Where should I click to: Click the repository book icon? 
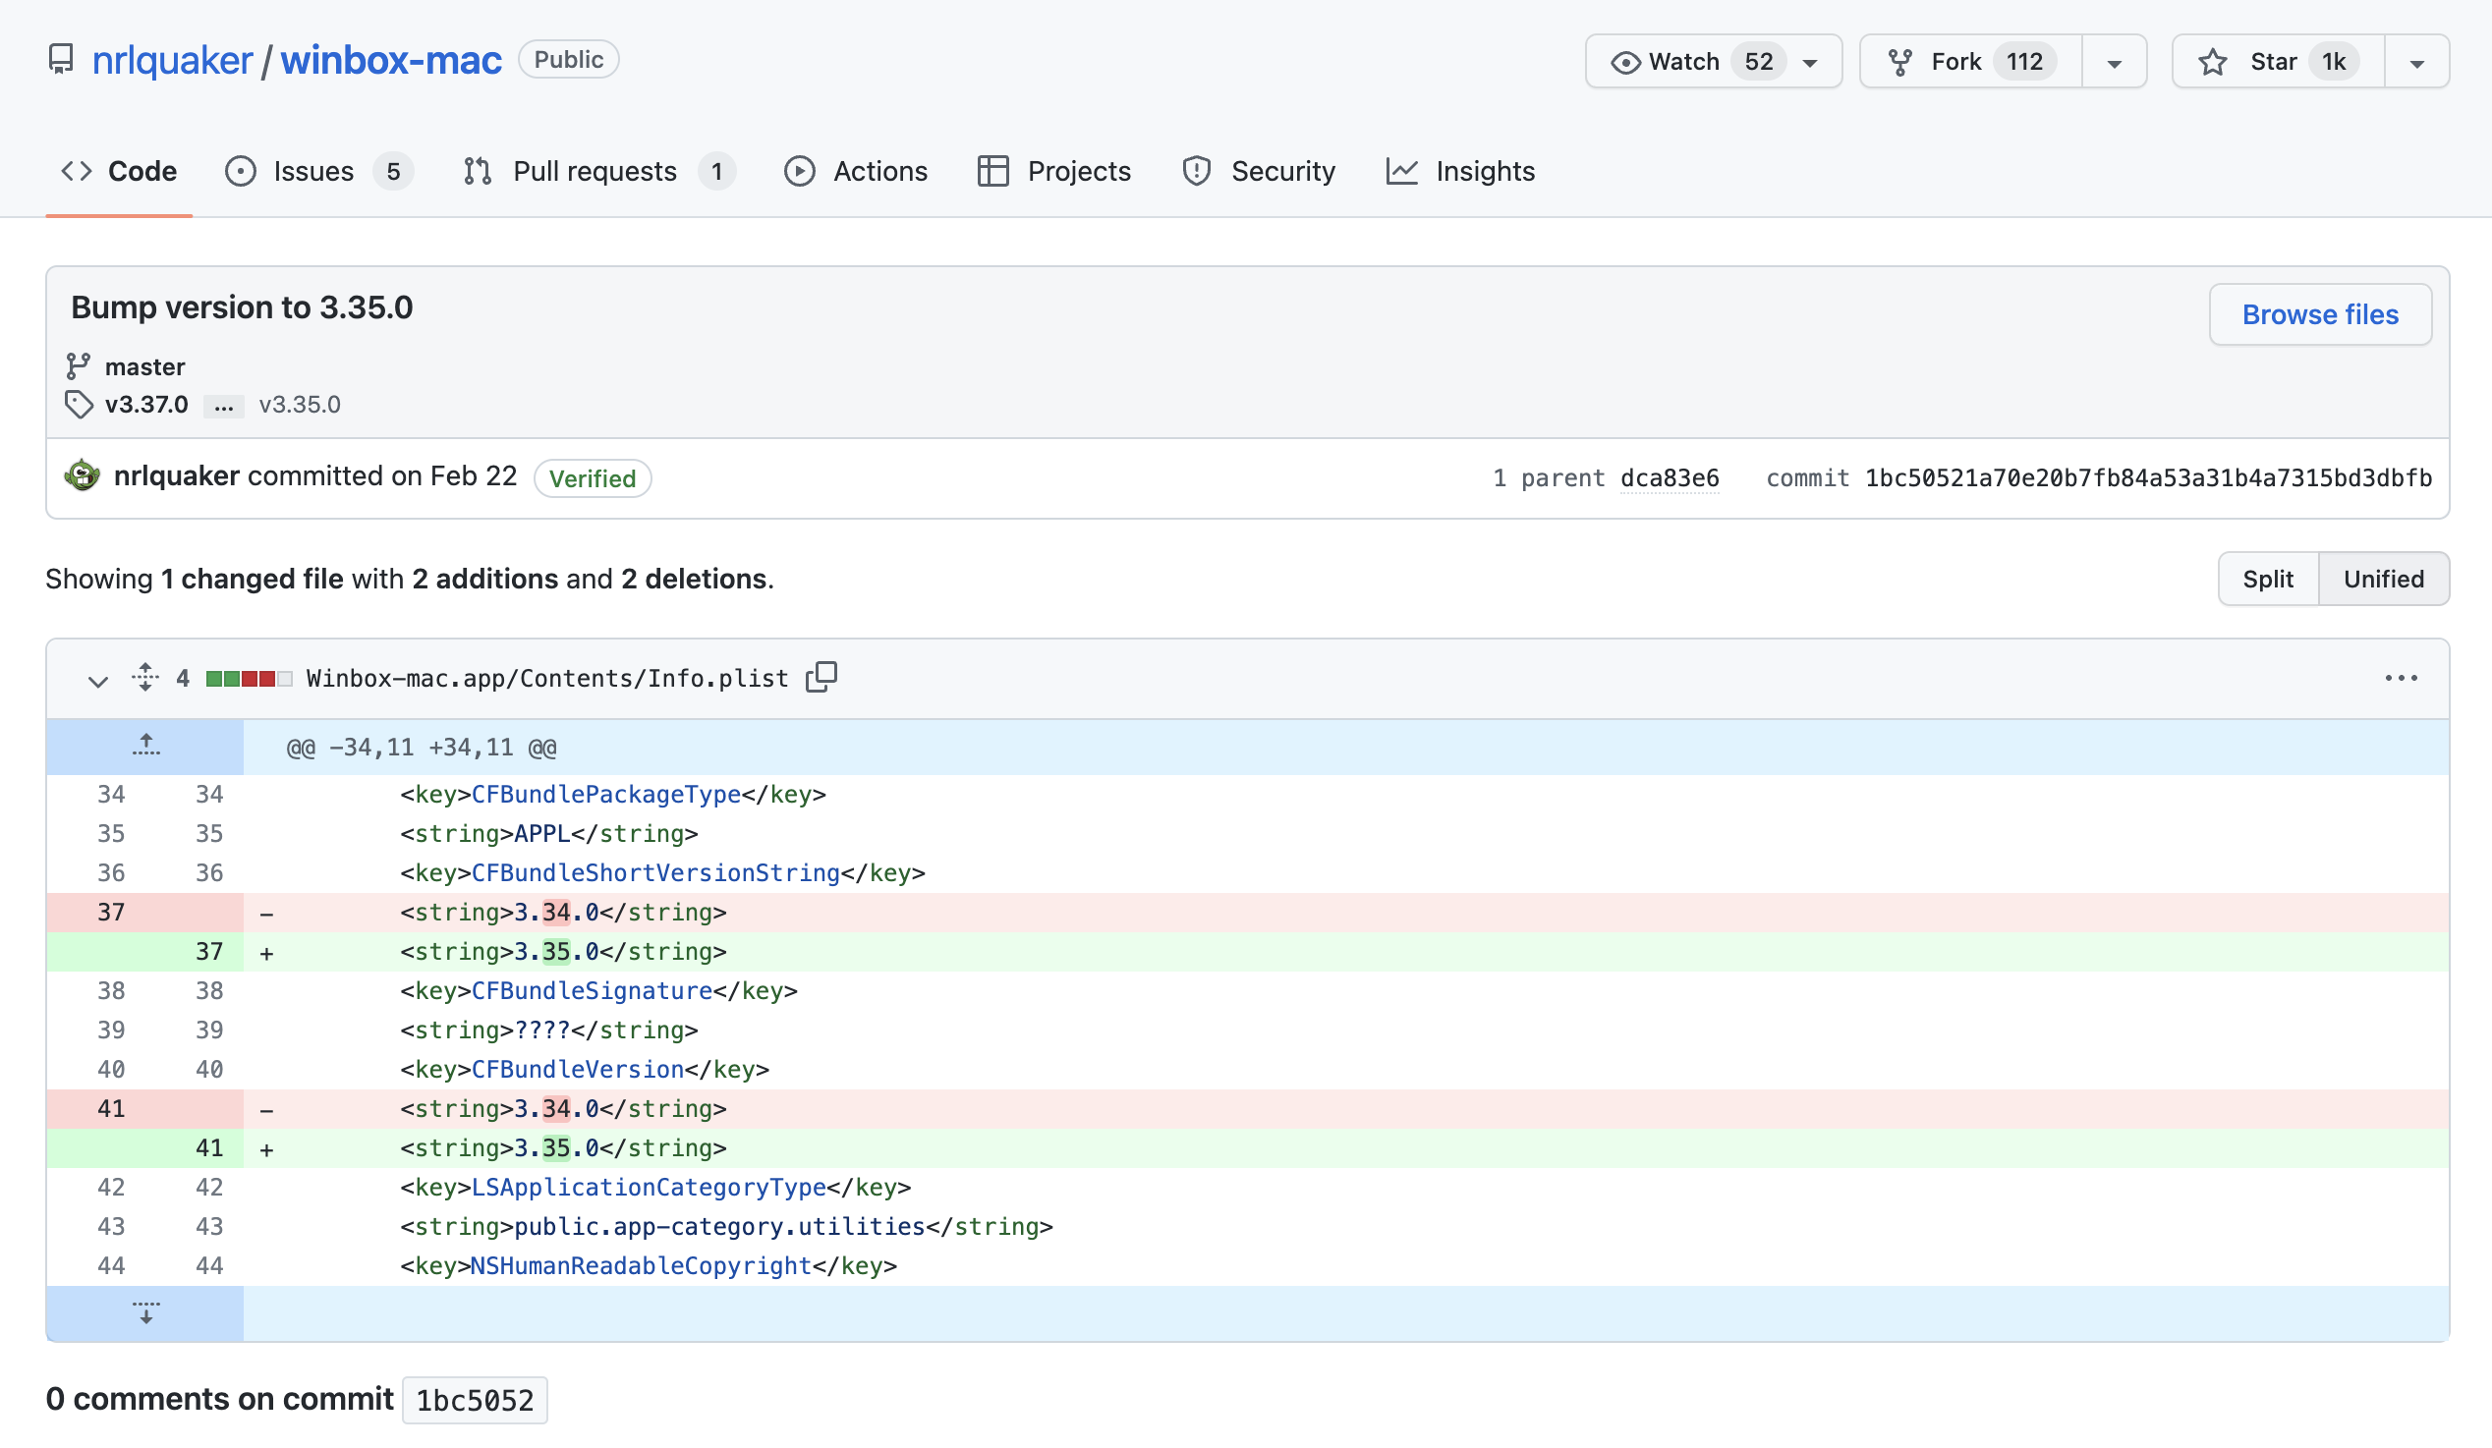click(x=61, y=59)
